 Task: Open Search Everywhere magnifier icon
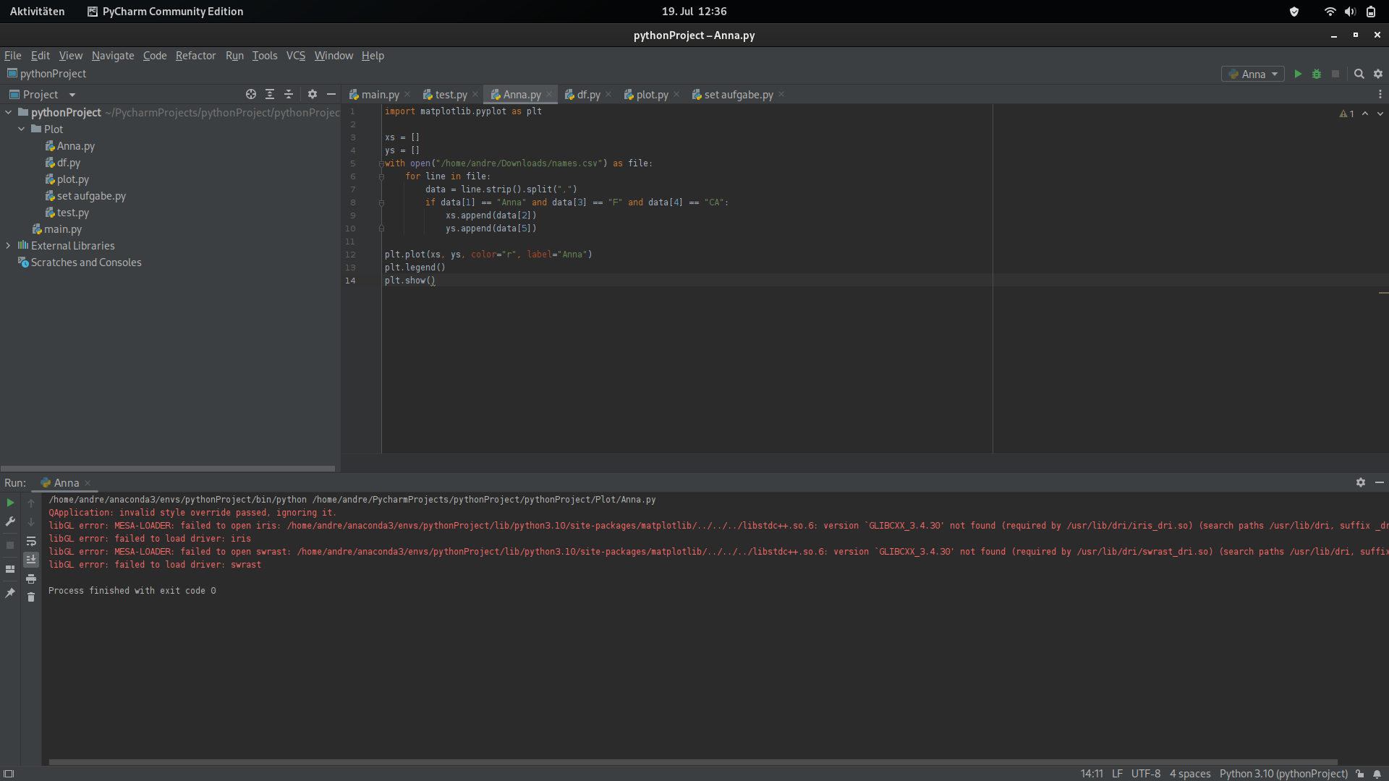tap(1359, 74)
